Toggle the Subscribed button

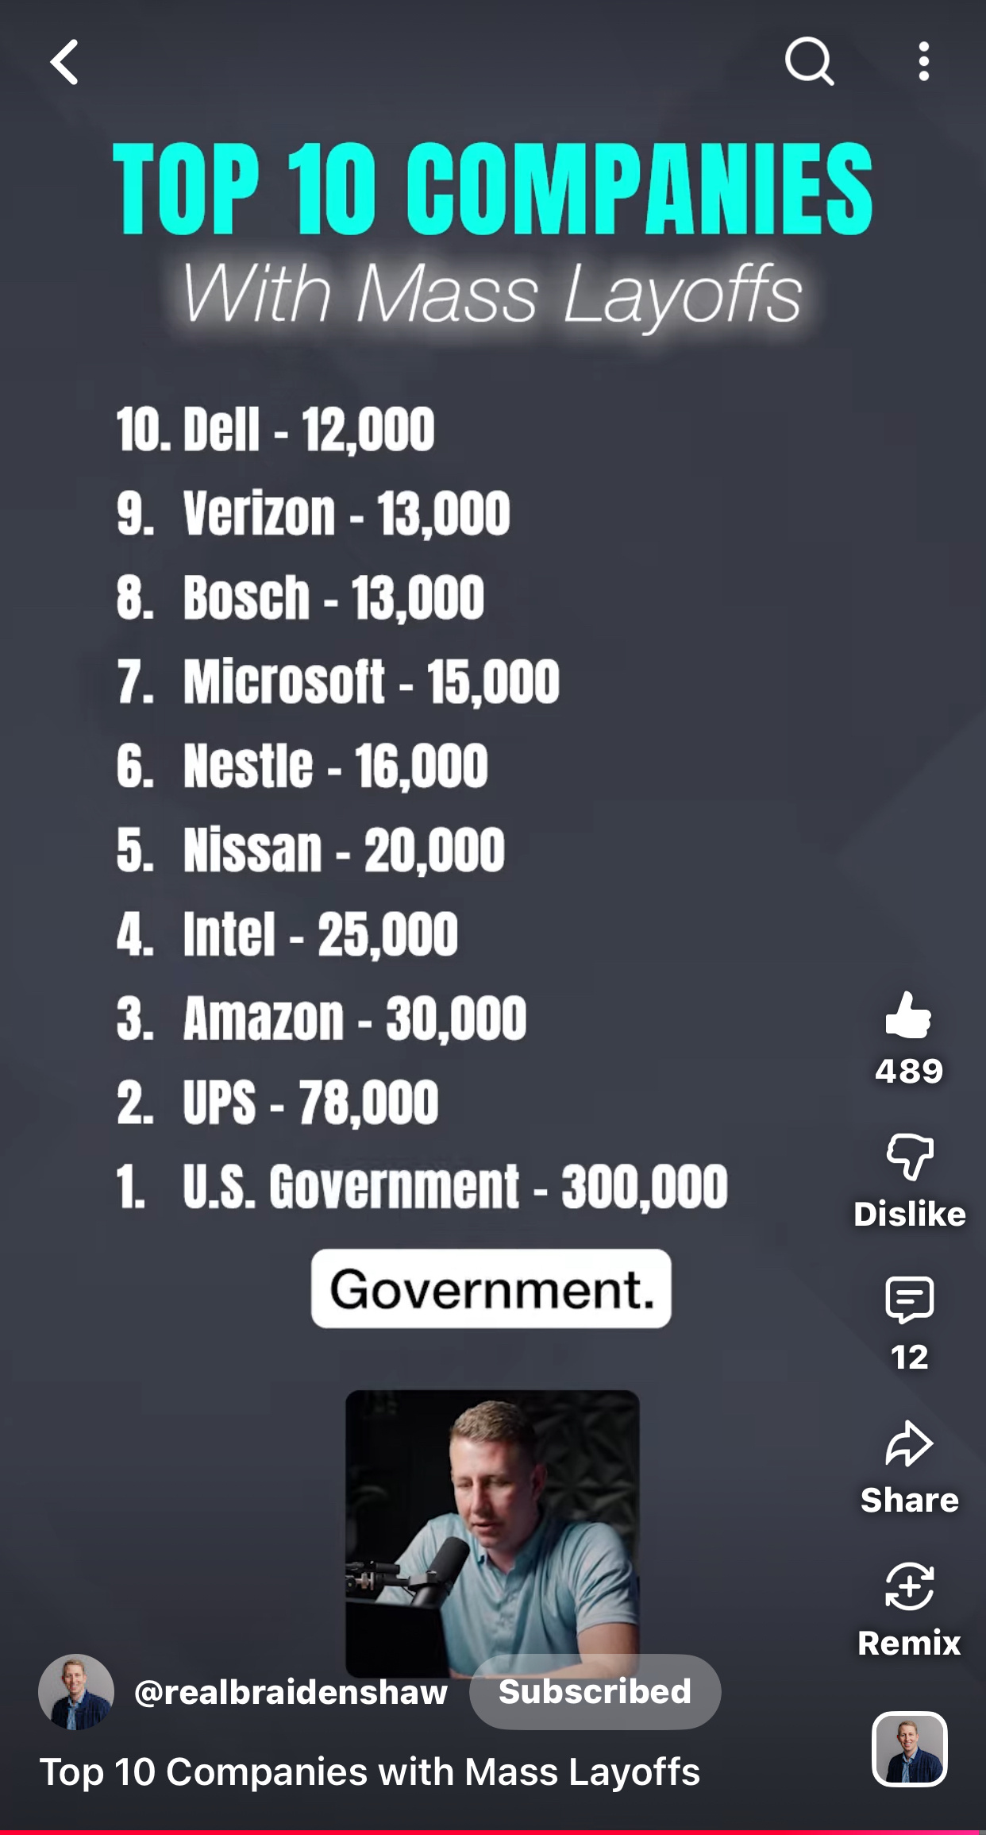click(595, 1692)
